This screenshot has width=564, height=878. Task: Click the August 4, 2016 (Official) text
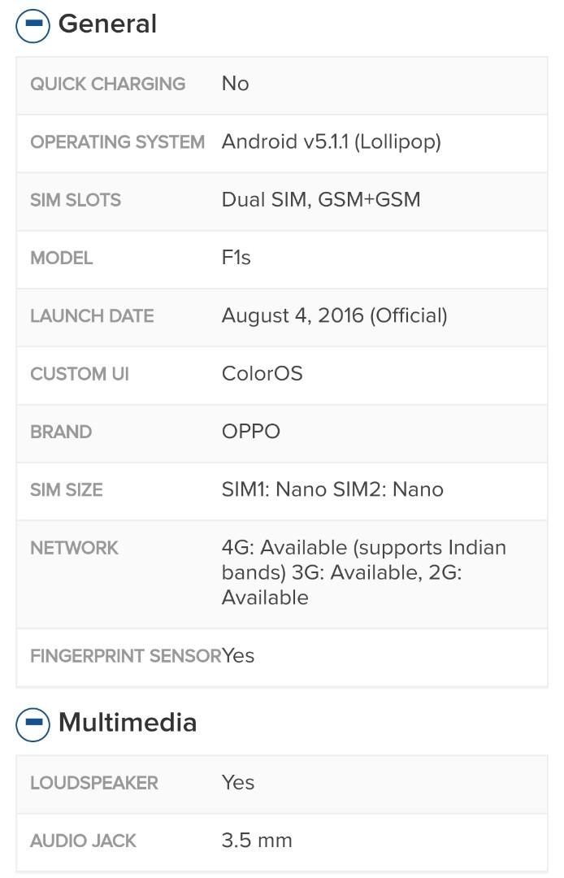click(x=335, y=315)
